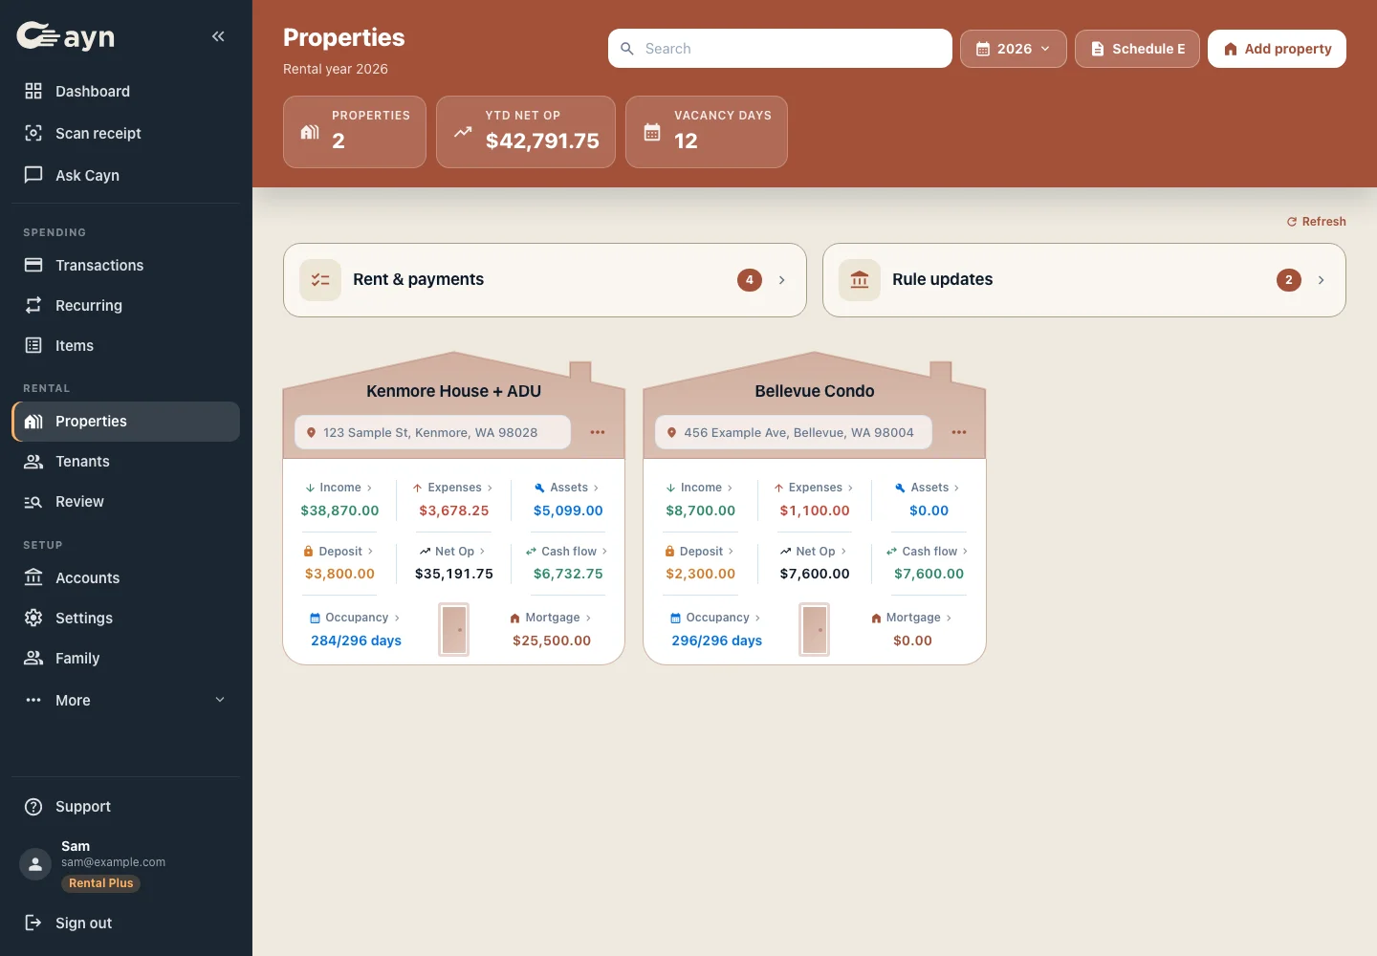This screenshot has width=1377, height=956.
Task: Expand the Rent & payments chevron
Action: tap(781, 280)
